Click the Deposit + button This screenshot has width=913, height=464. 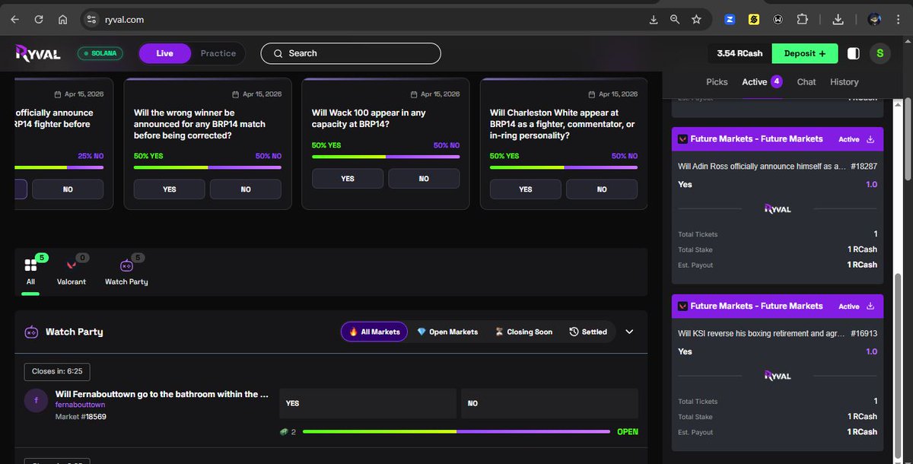coord(805,53)
